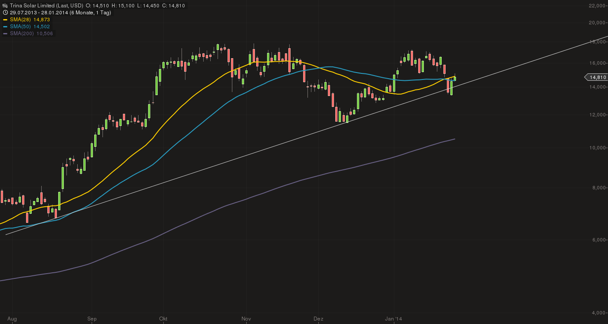Viewport: 608px width, 324px height.
Task: Click the candlestick chart-type icon
Action: [x=5, y=6]
